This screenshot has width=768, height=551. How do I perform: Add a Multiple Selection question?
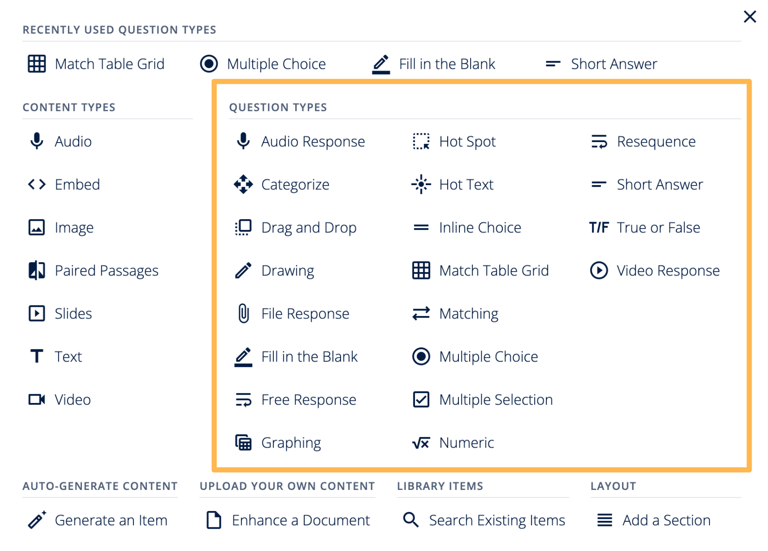(x=495, y=399)
